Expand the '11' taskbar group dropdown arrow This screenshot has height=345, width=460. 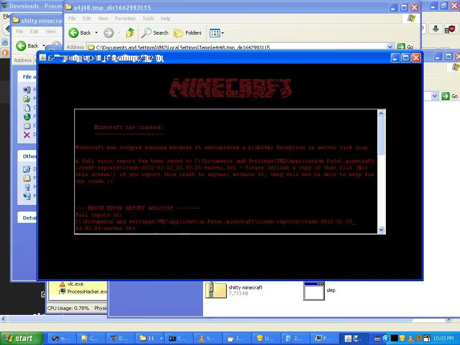coord(161,338)
